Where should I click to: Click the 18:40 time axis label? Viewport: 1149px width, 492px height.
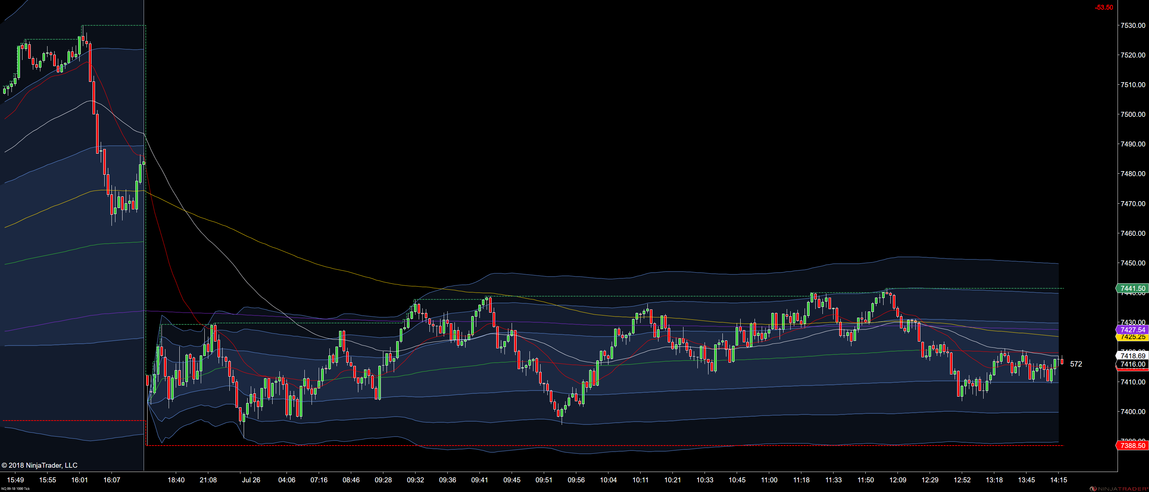pos(176,480)
